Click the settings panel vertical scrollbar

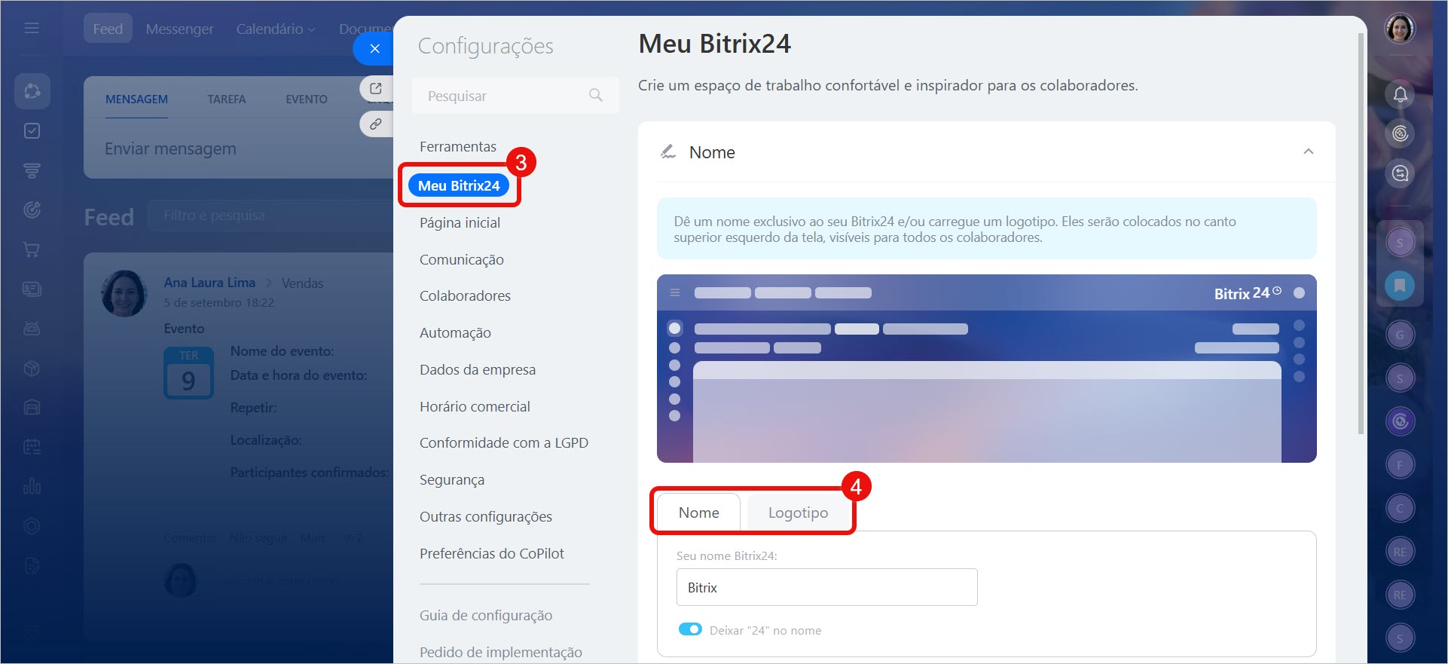pos(1360,234)
